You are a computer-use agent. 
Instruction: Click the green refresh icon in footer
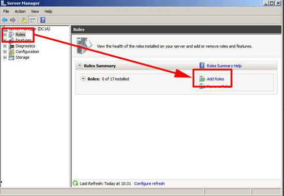click(75, 183)
